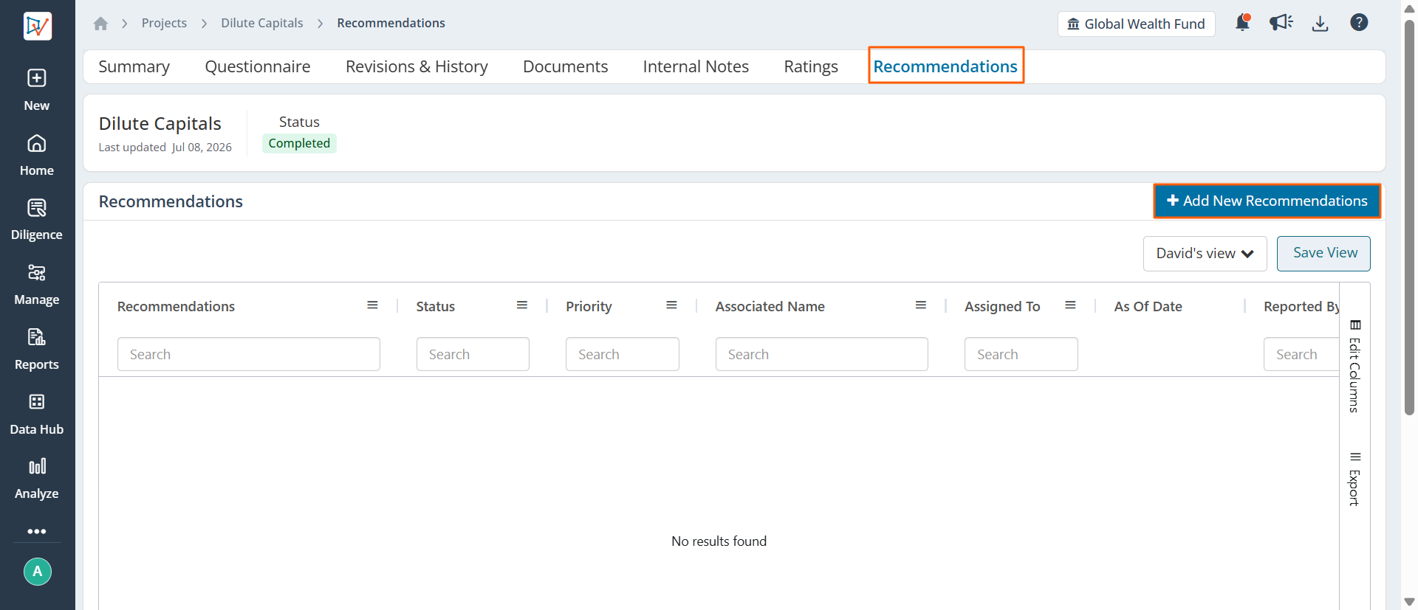1418x610 pixels.
Task: Go to Home in the sidebar
Action: pos(37,154)
